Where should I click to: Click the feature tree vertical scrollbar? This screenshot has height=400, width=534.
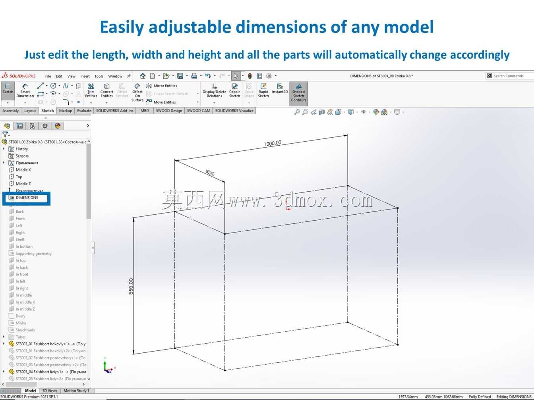click(x=89, y=181)
